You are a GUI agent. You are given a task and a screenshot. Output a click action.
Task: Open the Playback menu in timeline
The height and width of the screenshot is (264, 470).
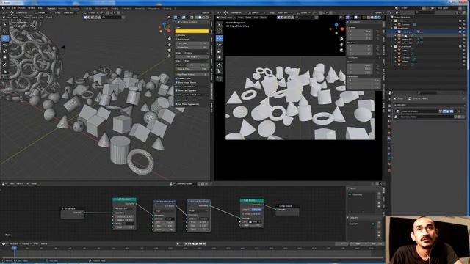tap(14, 244)
